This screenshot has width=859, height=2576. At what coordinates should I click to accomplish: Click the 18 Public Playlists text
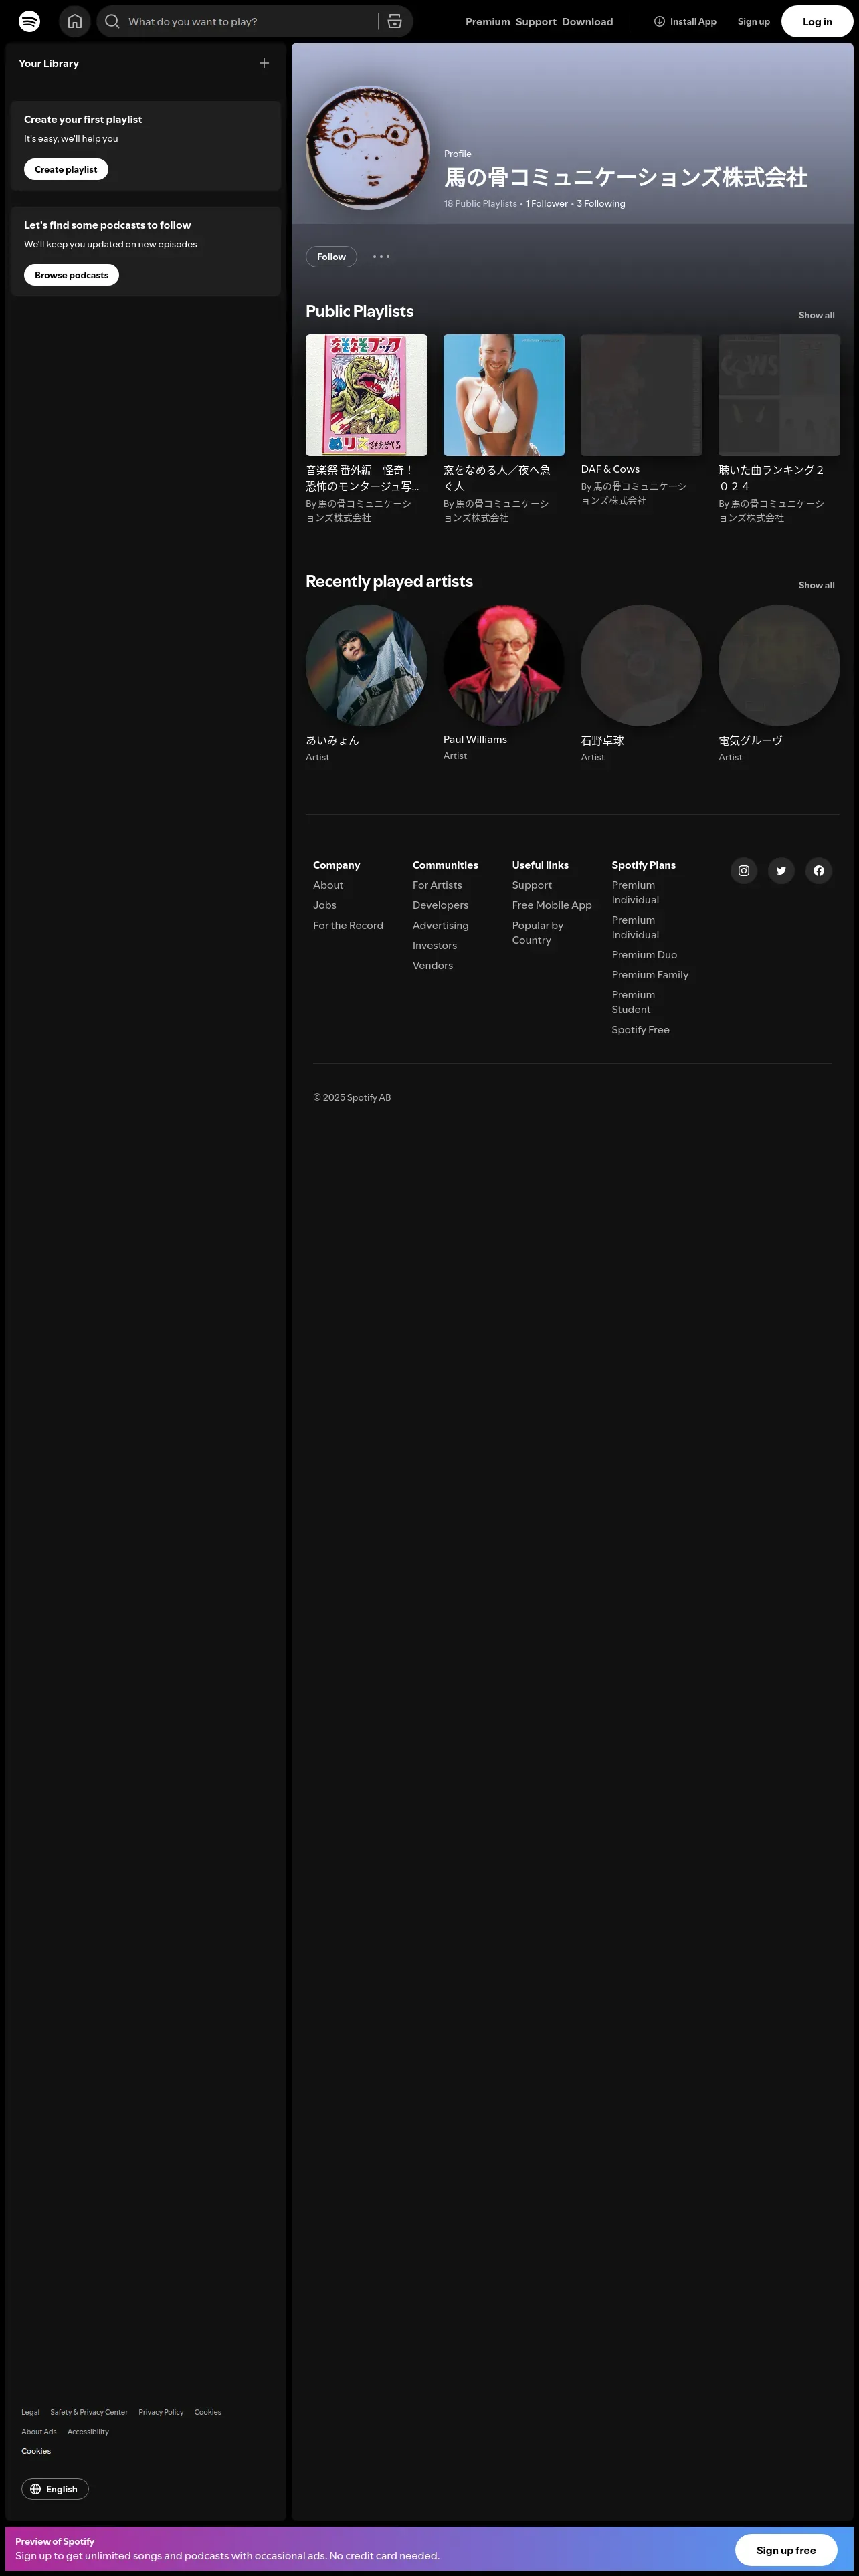(480, 203)
